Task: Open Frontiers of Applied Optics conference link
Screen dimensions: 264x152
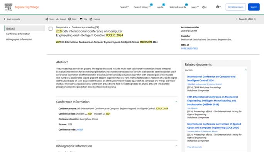Action: pyautogui.click(x=214, y=126)
